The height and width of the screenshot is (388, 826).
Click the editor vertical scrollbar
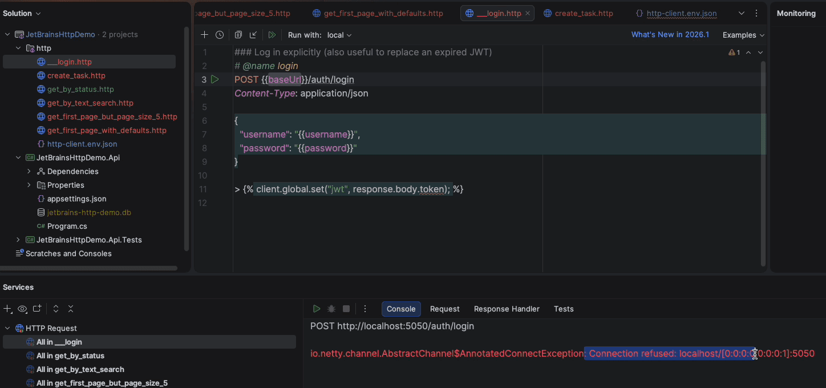(x=763, y=163)
